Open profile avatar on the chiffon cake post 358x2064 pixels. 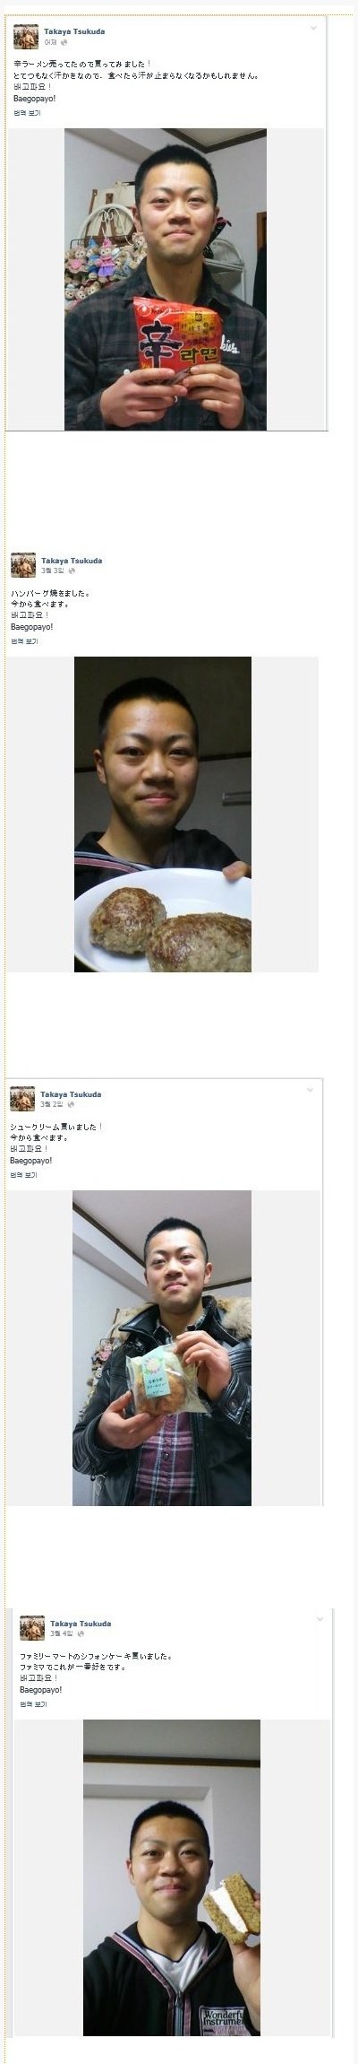click(32, 1627)
